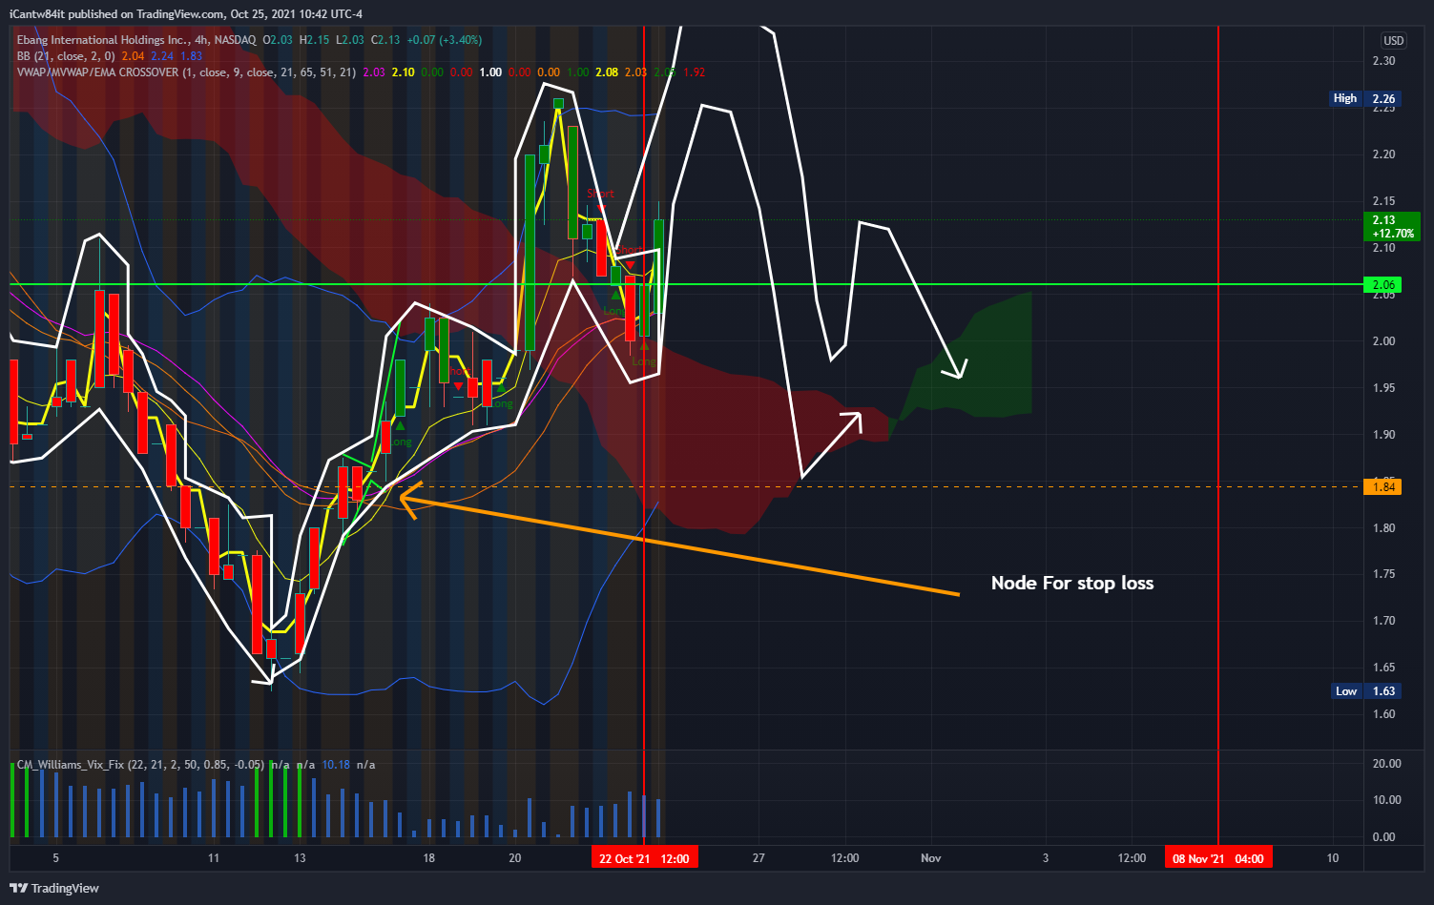
Task: Click the 2.30 price axis label
Action: [1383, 61]
